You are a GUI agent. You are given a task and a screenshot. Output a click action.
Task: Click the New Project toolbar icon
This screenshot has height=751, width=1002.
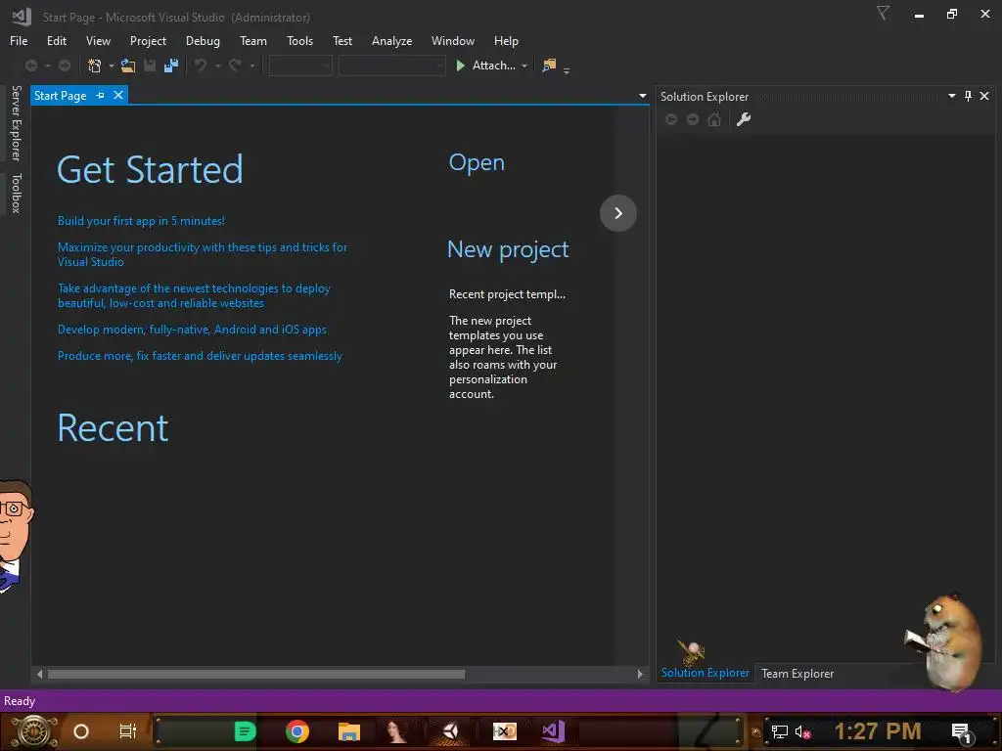point(95,66)
